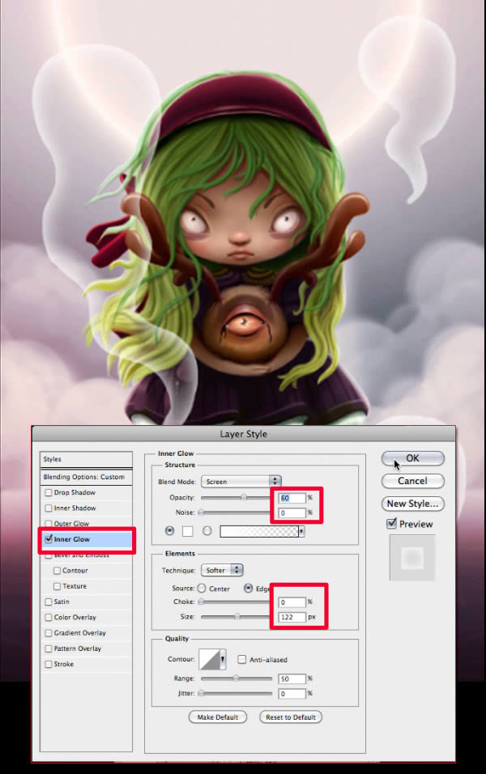Viewport: 486px width, 774px height.
Task: Click the Layer Style title bar
Action: coord(244,434)
